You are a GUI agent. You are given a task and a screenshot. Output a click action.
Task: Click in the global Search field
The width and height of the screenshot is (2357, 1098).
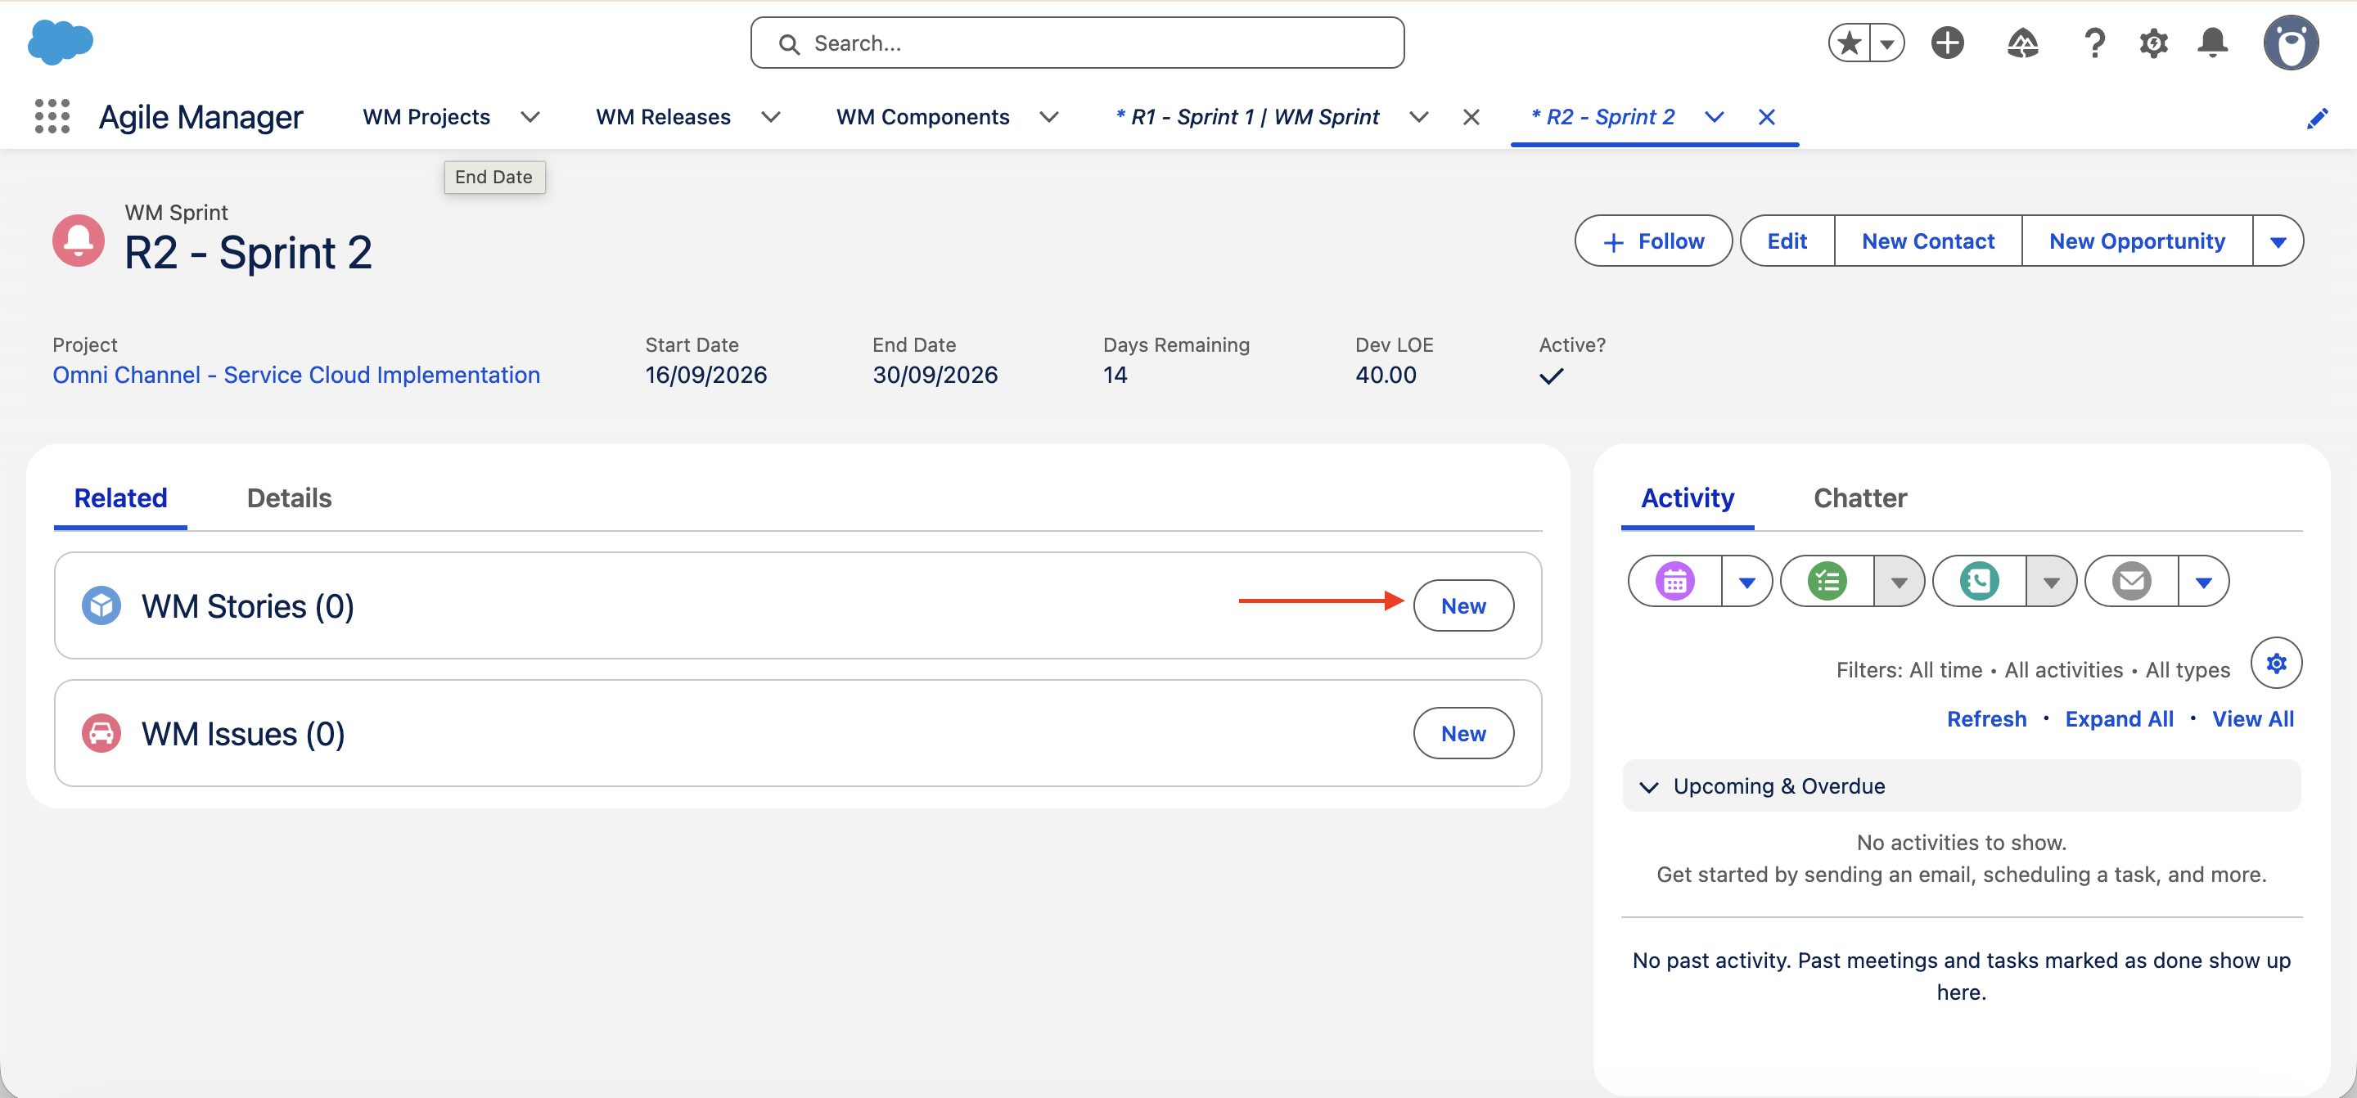pyautogui.click(x=1077, y=43)
